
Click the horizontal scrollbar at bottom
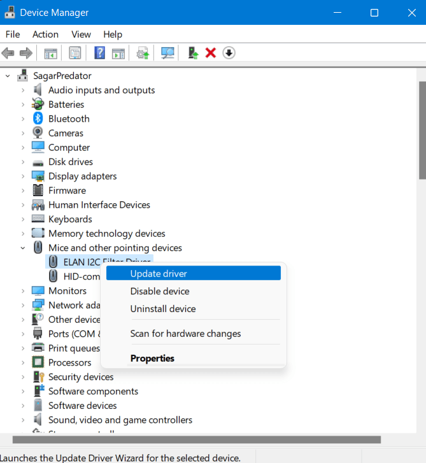pyautogui.click(x=196, y=439)
